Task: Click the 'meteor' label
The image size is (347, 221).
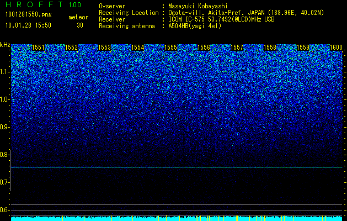Action: (x=78, y=17)
